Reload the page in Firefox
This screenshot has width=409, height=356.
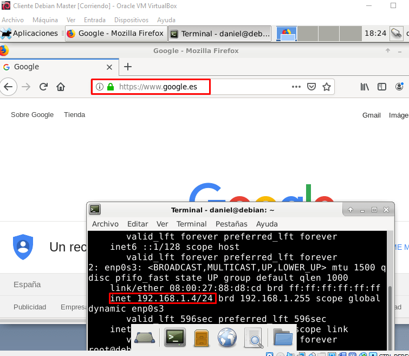tap(43, 87)
